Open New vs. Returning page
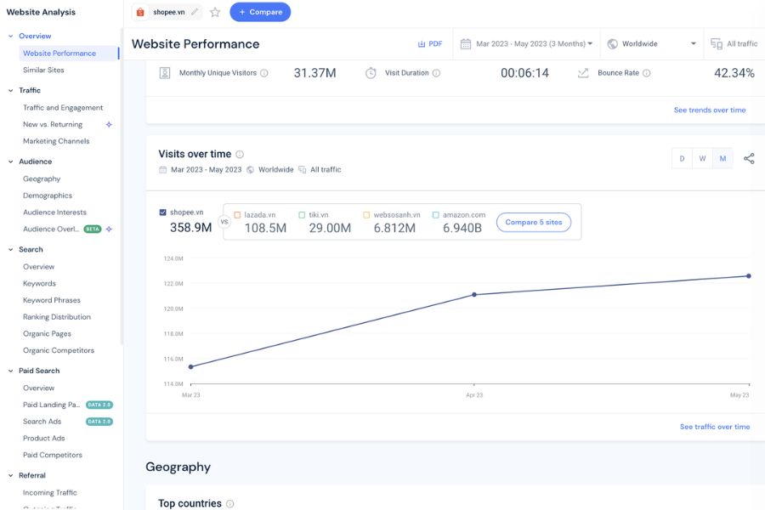Image resolution: width=765 pixels, height=510 pixels. 53,125
